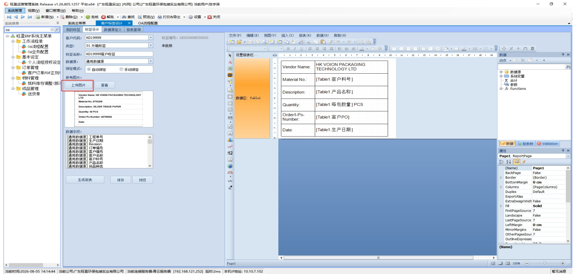Viewport: 579px width, 274px height.
Task: Click the Italic formatting icon
Action: click(x=295, y=48)
